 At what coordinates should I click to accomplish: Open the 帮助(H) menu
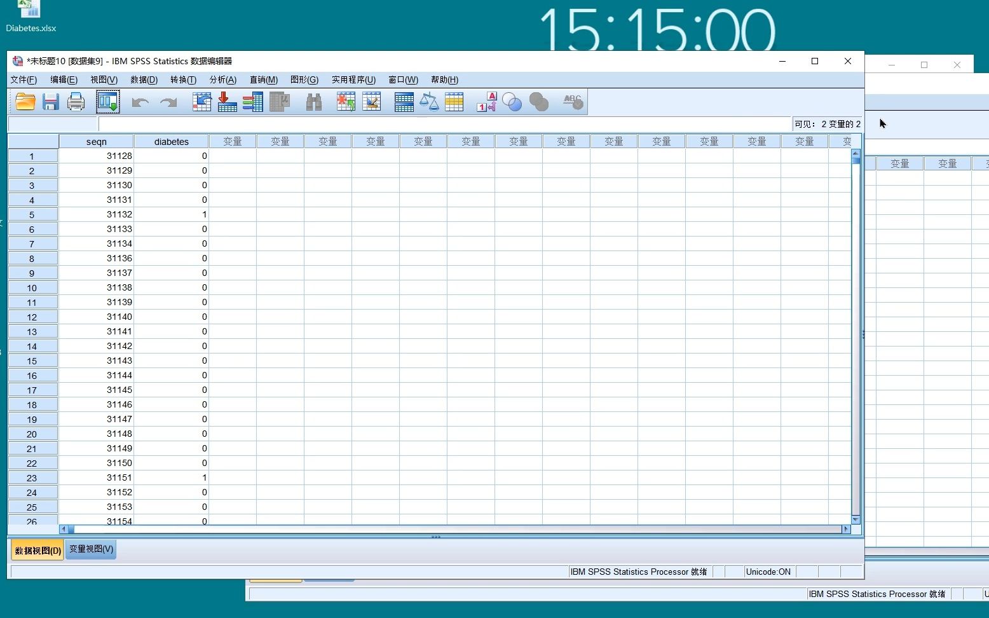tap(444, 79)
